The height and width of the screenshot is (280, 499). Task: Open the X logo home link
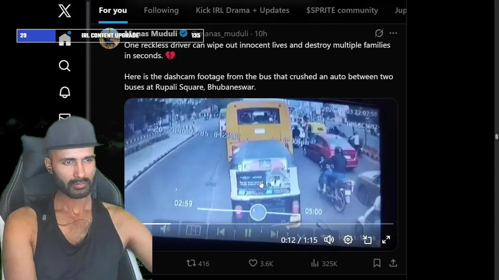[65, 10]
